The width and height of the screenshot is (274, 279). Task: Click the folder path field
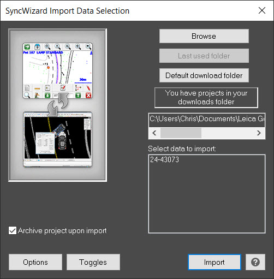(207, 120)
